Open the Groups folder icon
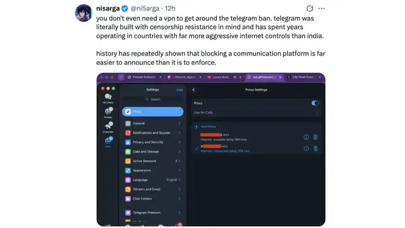This screenshot has height=228, width=405. 109,113
